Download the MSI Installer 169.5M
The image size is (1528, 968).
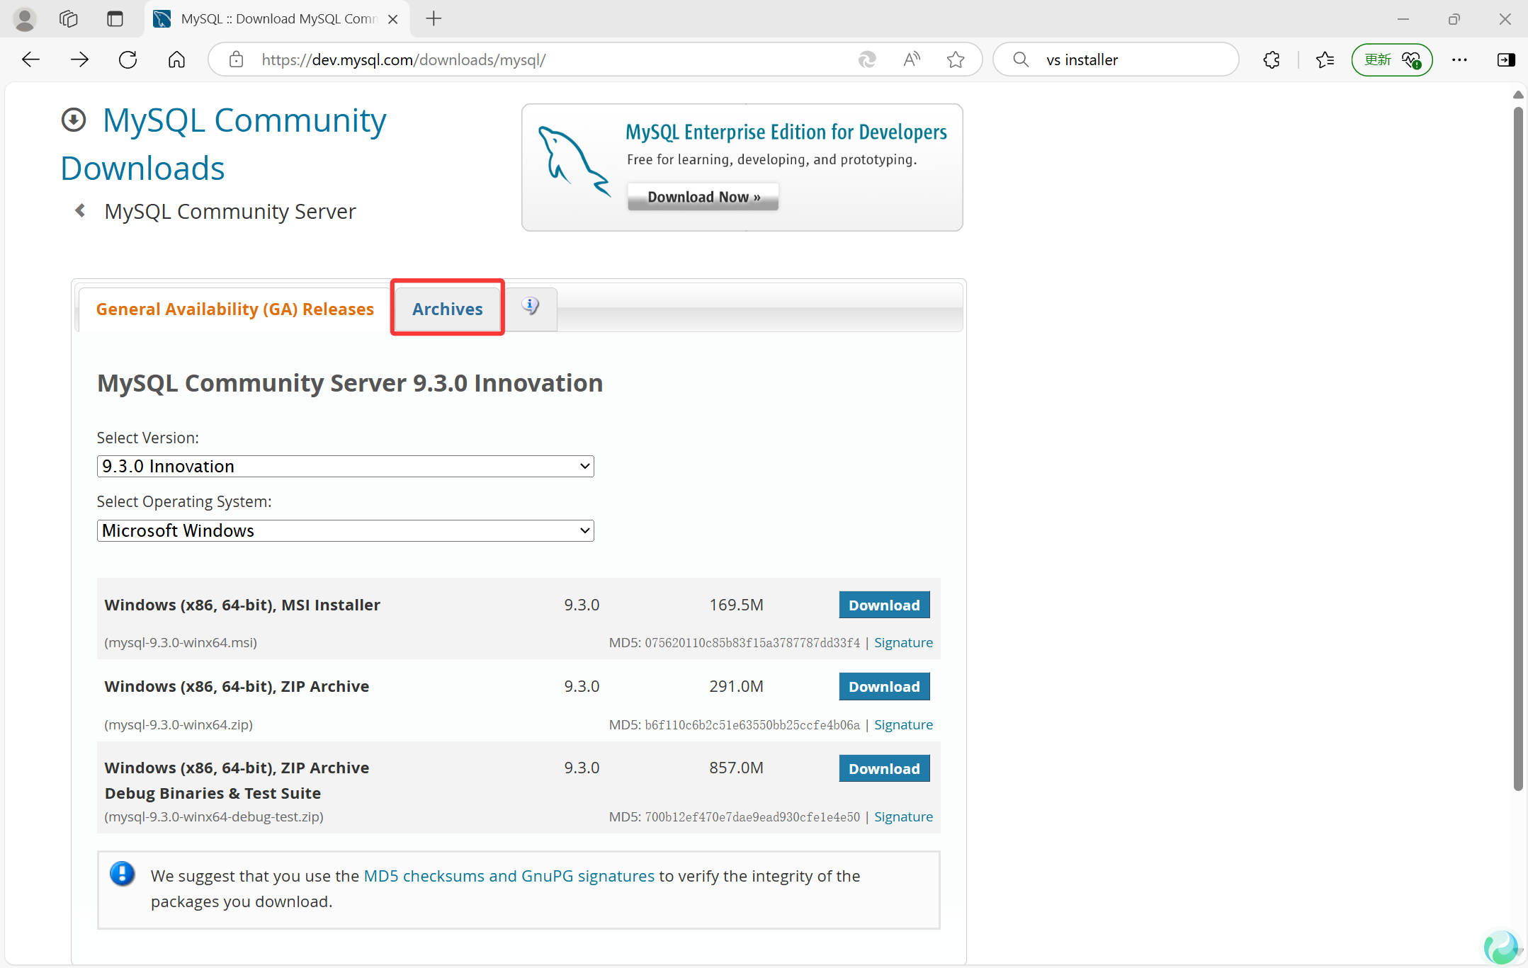[884, 605]
